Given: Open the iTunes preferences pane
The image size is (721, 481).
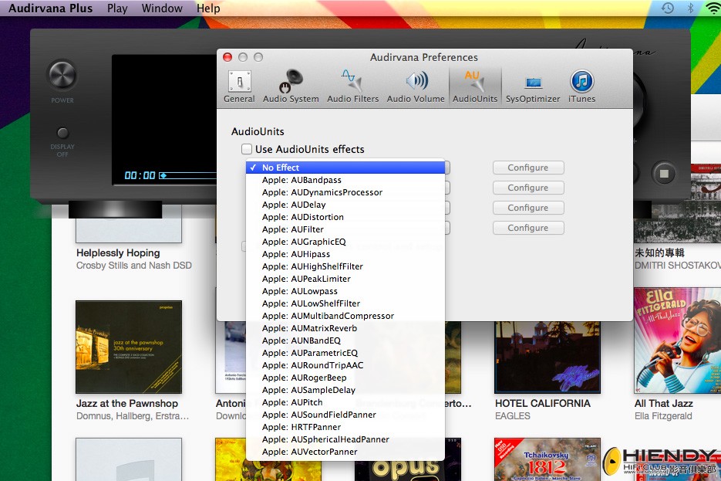Looking at the screenshot, I should tap(581, 86).
